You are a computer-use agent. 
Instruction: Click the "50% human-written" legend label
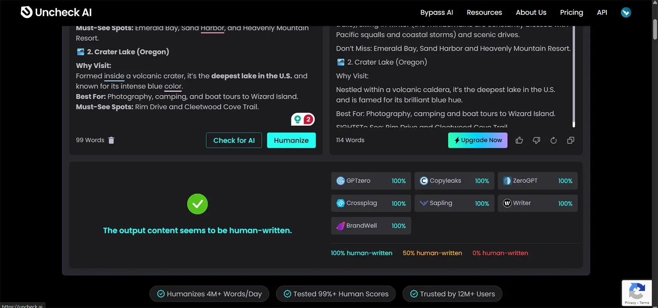coord(432,253)
